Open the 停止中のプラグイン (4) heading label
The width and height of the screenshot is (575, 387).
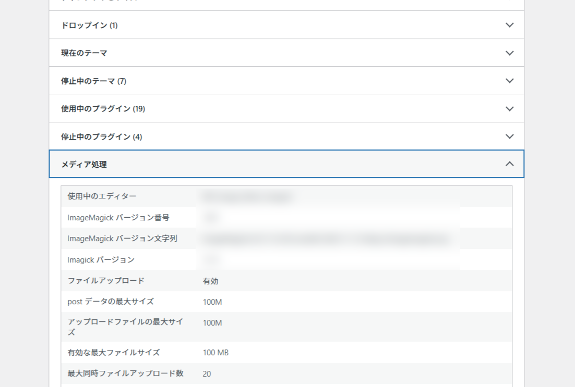pos(101,136)
